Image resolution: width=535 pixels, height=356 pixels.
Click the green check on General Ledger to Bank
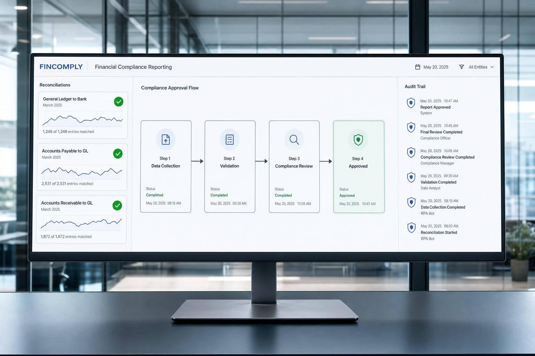pyautogui.click(x=118, y=102)
